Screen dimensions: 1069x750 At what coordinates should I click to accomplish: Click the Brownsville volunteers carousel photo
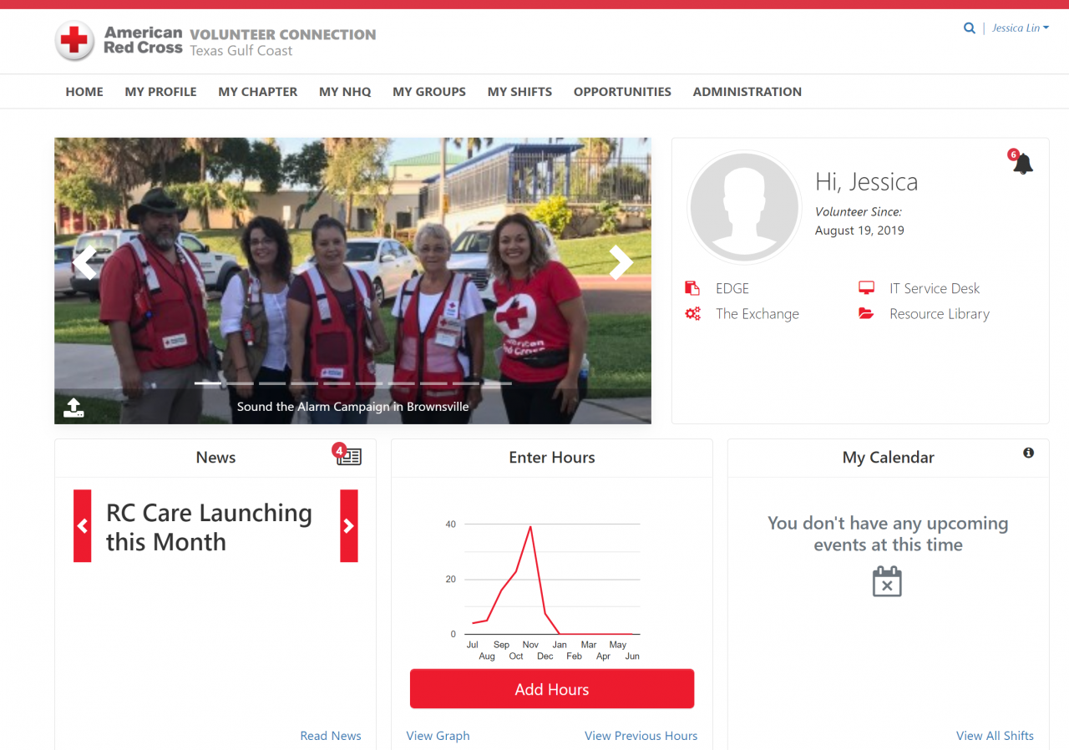352,281
